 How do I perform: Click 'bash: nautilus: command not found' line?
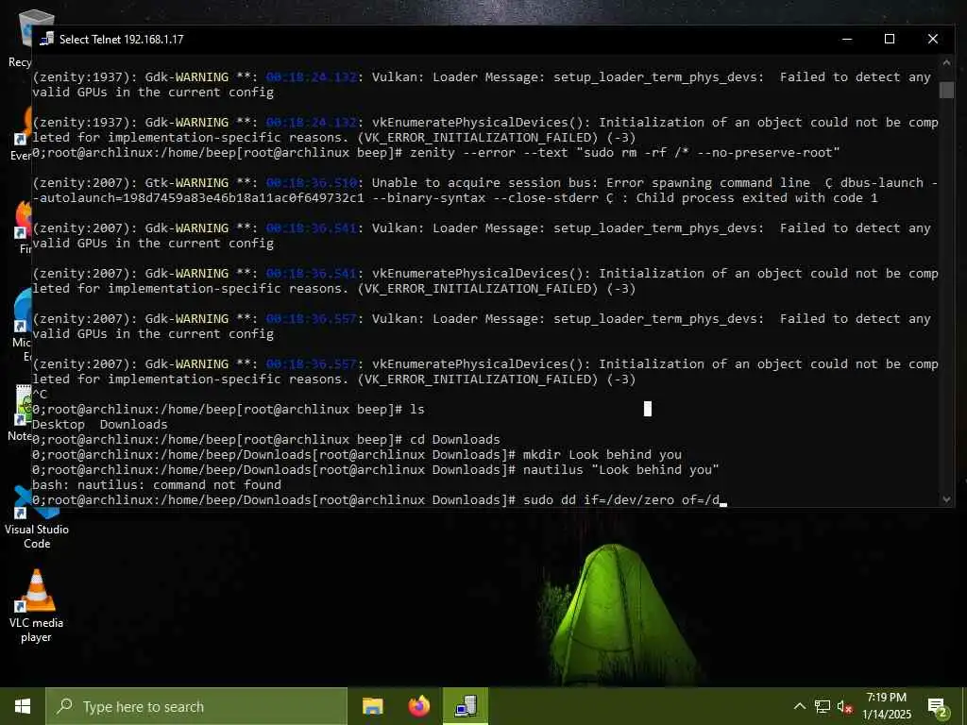157,484
